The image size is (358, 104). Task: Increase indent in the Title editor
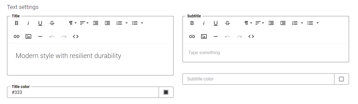(107, 23)
